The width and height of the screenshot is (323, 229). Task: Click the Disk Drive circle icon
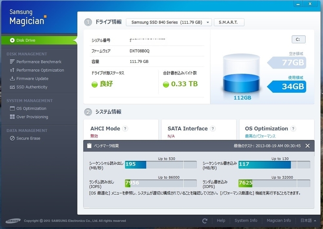click(x=12, y=40)
